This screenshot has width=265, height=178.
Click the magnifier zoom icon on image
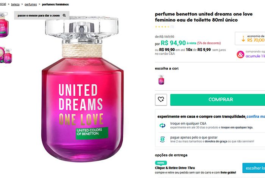[64, 15]
